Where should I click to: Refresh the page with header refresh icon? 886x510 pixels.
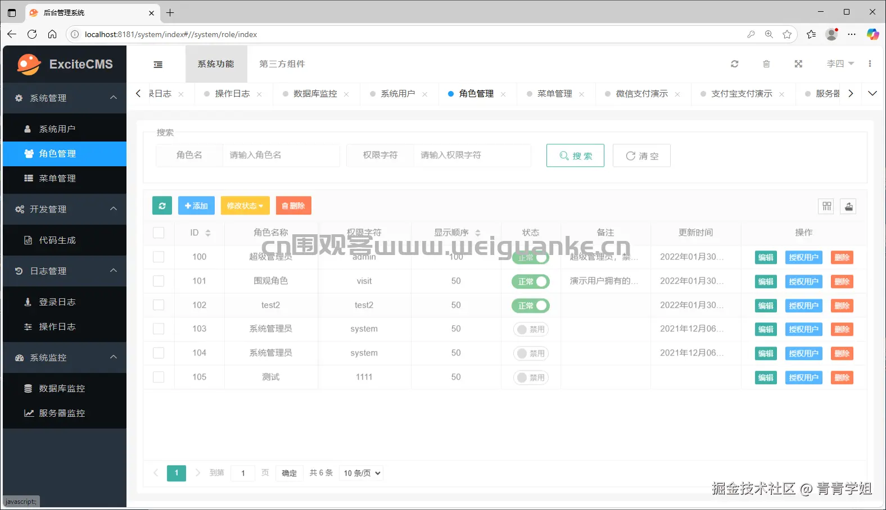tap(734, 64)
